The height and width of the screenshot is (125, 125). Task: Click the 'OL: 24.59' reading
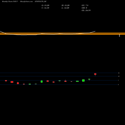(x=86, y=10)
